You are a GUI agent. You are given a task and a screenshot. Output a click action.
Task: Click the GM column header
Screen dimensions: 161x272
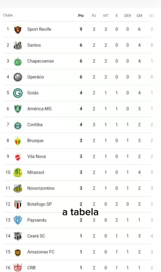(x=139, y=15)
